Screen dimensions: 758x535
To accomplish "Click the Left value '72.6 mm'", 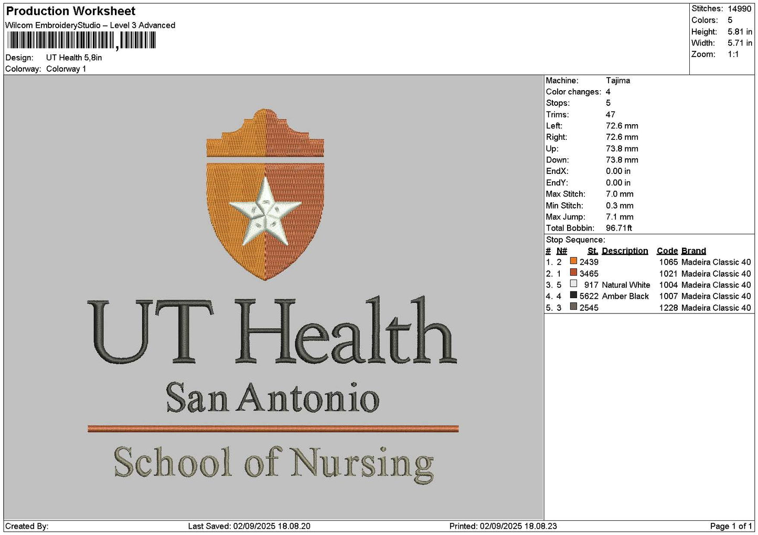I will coord(622,126).
